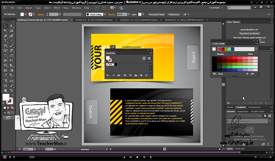
Task: Open the Shades dropdown arrow in Color Guide
Action: pos(233,54)
